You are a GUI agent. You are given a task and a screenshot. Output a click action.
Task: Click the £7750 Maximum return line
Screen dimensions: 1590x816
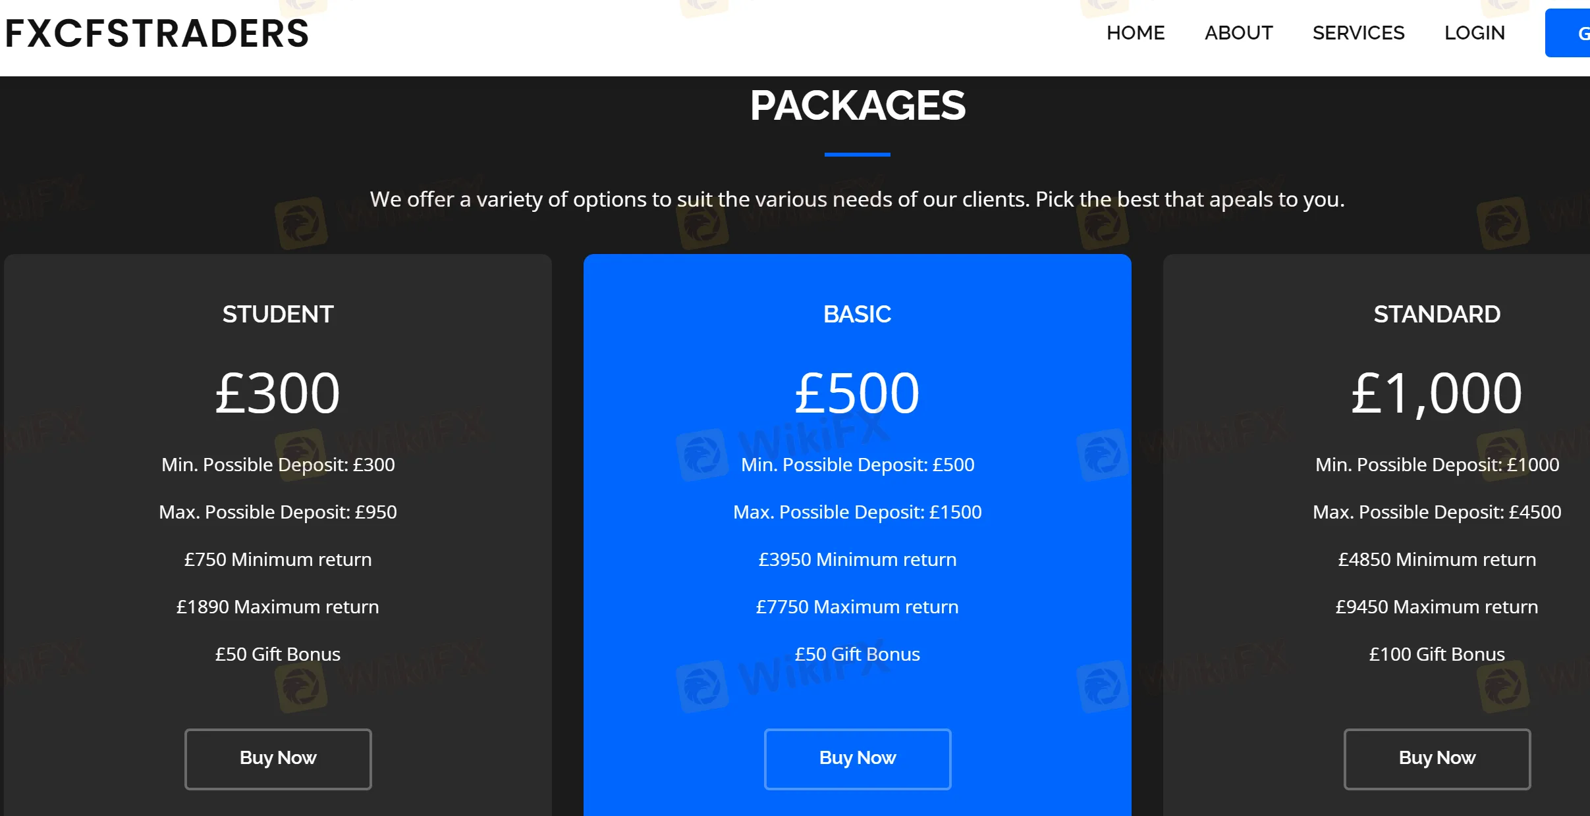(858, 607)
